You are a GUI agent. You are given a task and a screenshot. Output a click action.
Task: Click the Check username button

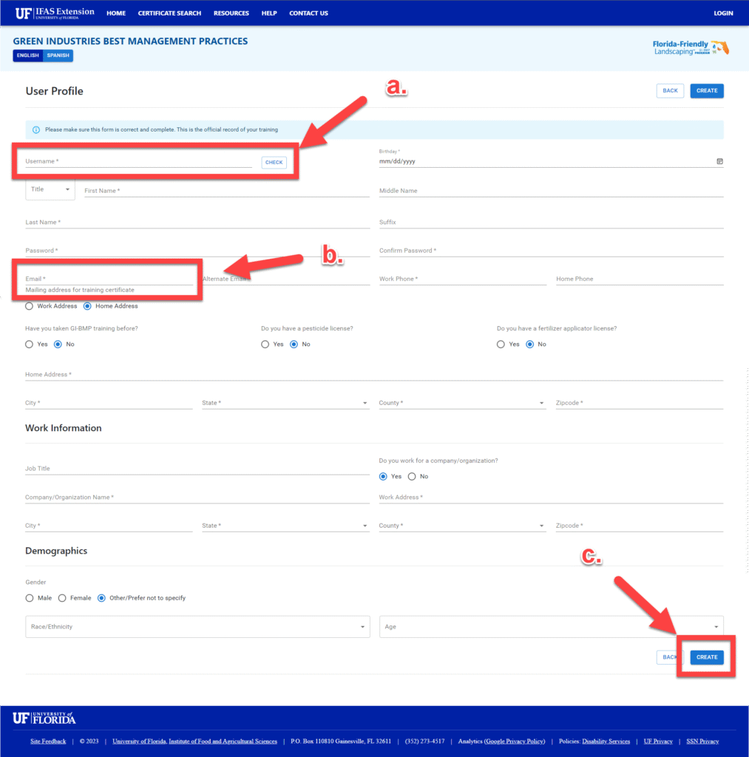pyautogui.click(x=274, y=163)
